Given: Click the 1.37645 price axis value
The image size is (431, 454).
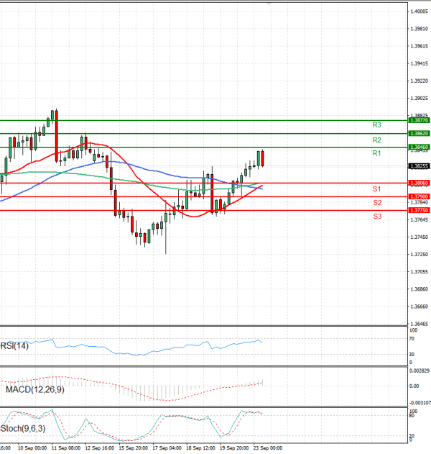Looking at the screenshot, I should (420, 219).
